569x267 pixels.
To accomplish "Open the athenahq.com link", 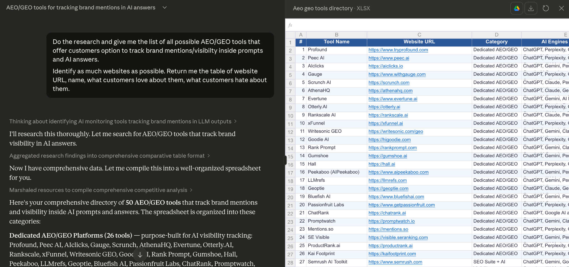I will coord(390,91).
